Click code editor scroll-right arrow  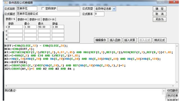[173, 86]
